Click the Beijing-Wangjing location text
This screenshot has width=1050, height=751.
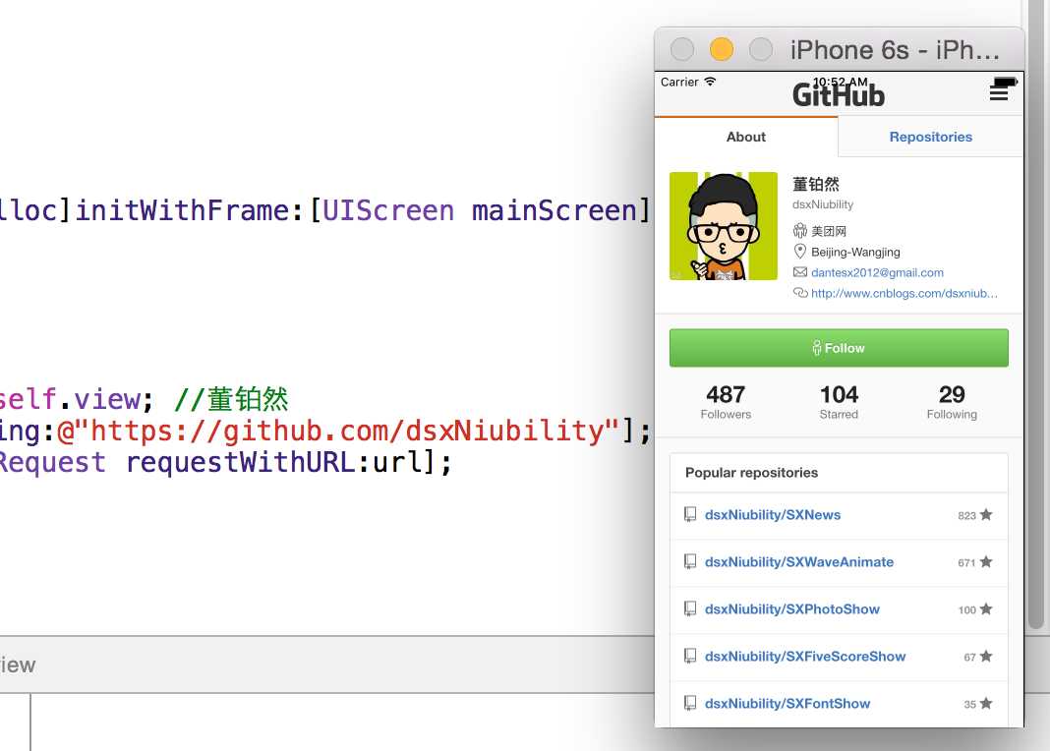[855, 252]
